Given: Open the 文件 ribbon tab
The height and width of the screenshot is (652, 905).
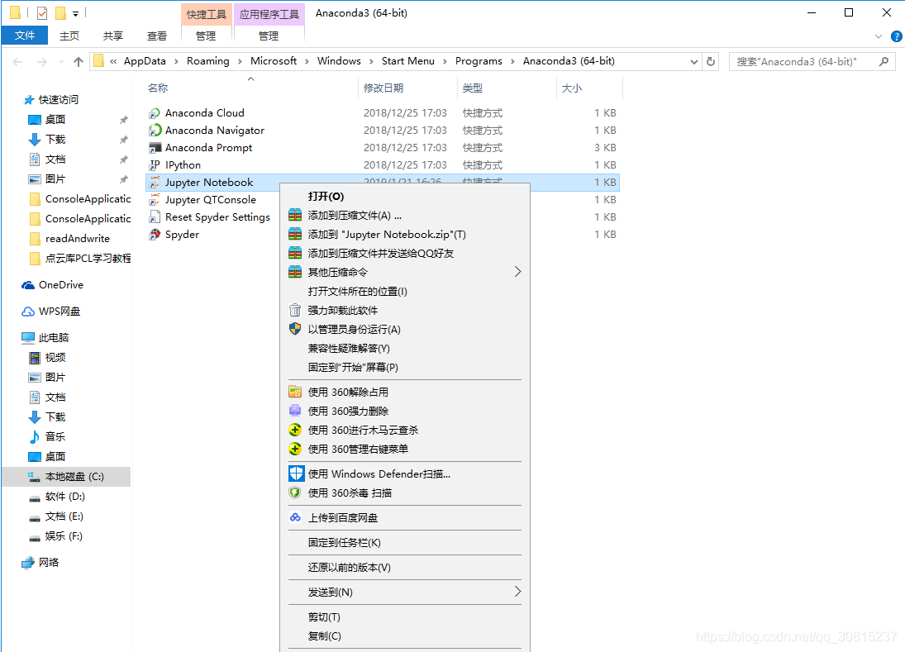Looking at the screenshot, I should (25, 36).
